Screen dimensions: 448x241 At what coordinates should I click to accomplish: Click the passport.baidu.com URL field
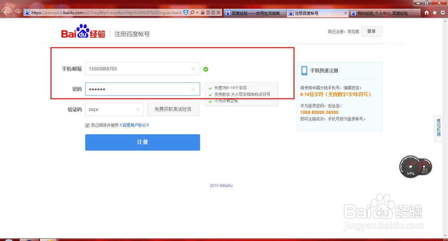[x=106, y=13]
